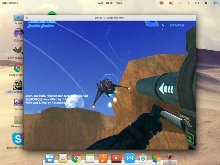220x165 pixels.
Task: Click the Minecraft.jar file on the desktop
Action: point(18,120)
